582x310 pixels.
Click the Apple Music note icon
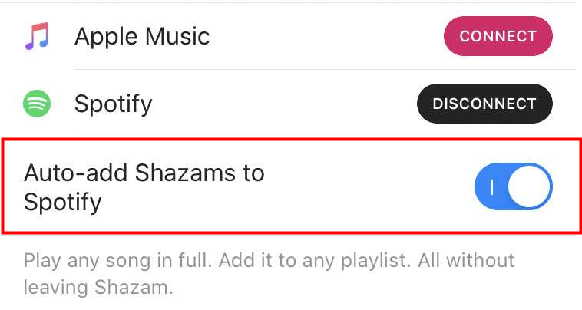click(37, 36)
